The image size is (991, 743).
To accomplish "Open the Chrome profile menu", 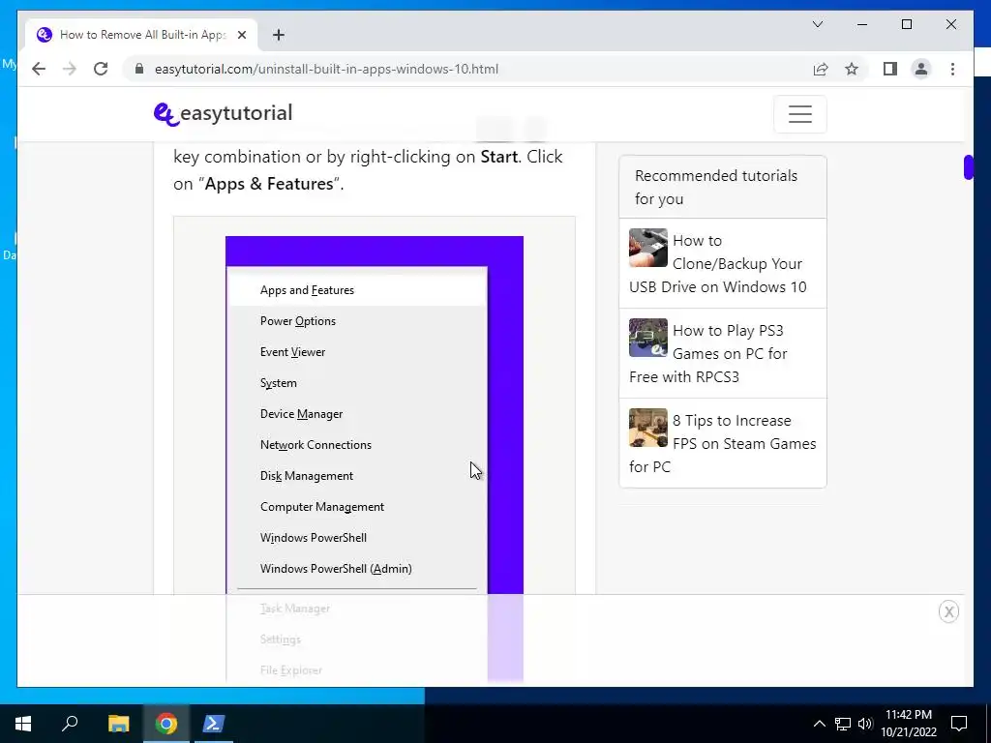I will point(921,69).
